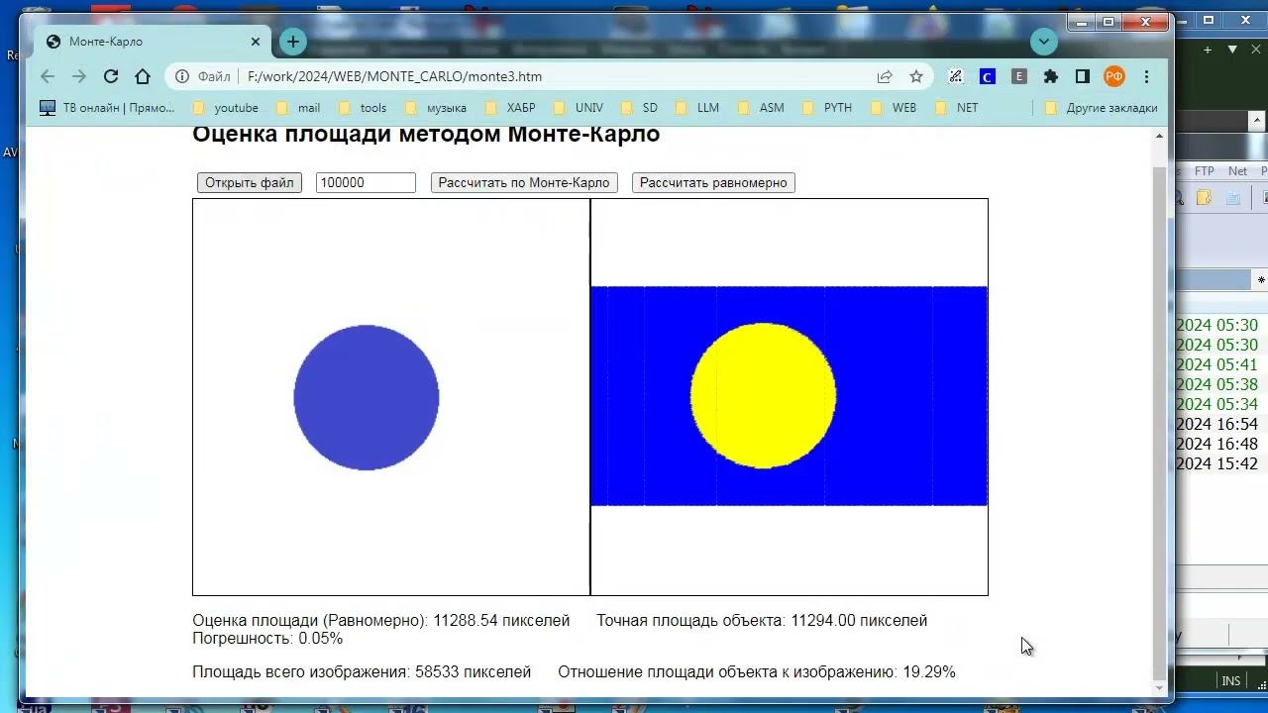Expand the youtube bookmark folder
Image resolution: width=1268 pixels, height=713 pixels.
click(x=225, y=108)
